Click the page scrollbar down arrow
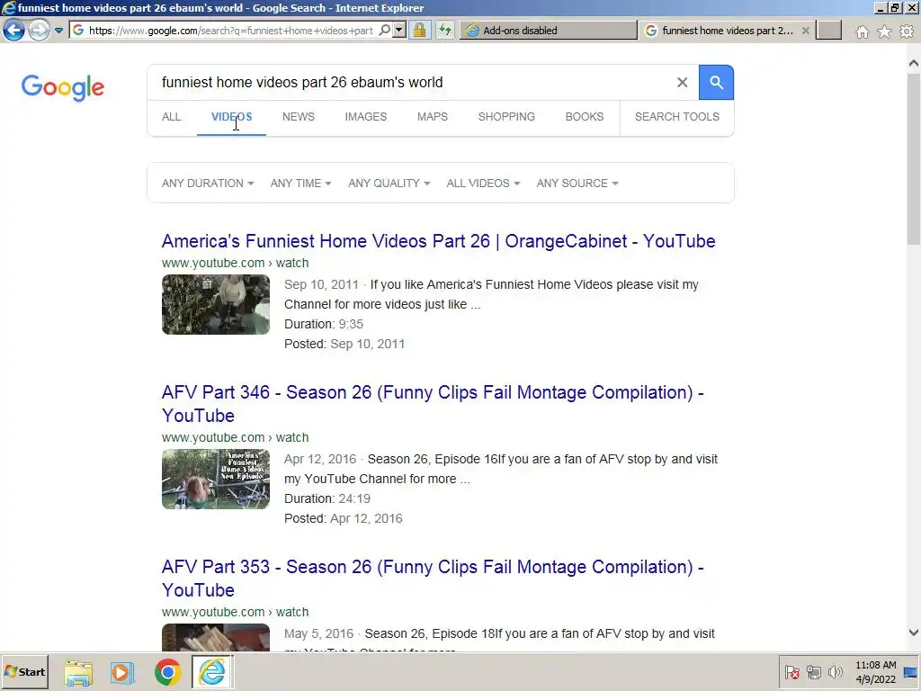This screenshot has height=691, width=921. [x=914, y=633]
